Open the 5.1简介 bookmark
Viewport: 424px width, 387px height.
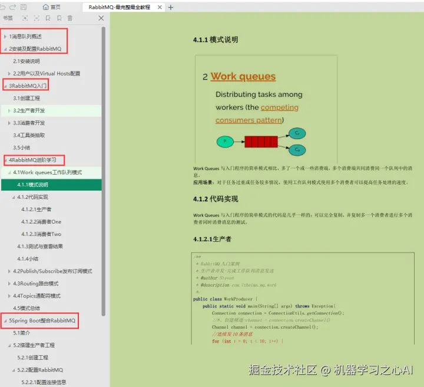pos(21,333)
